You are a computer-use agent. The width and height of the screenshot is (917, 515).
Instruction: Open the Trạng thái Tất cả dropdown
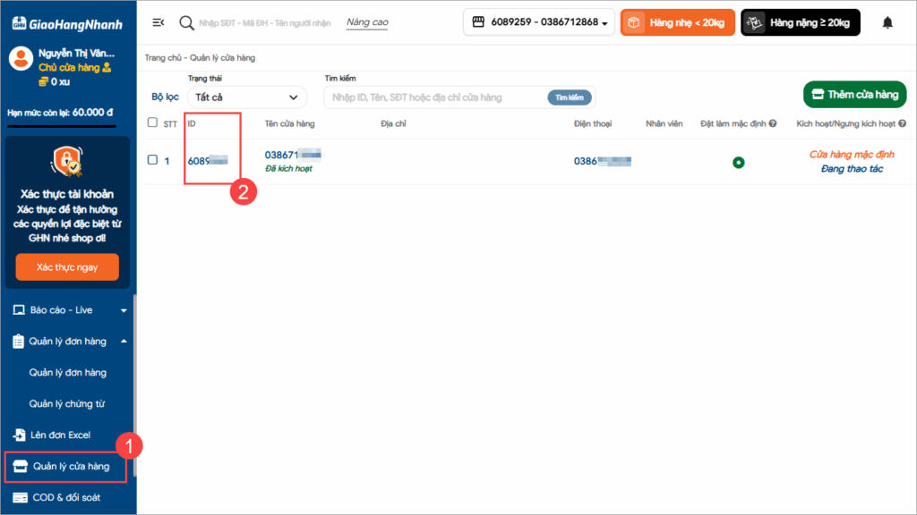click(x=246, y=97)
